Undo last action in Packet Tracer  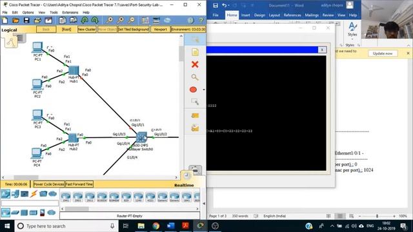(x=85, y=20)
